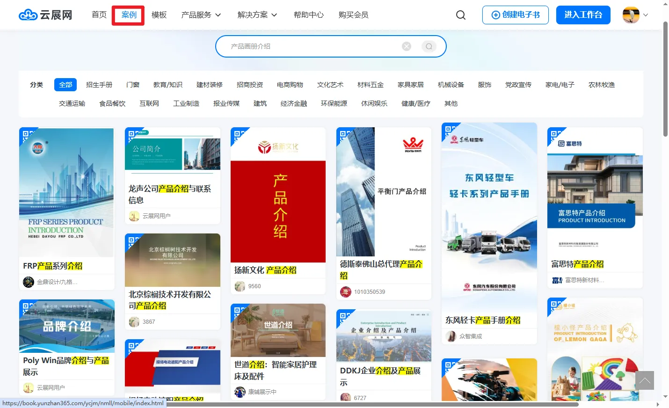Screen dimensions: 669x408
Task: Filter by 电商购物 category
Action: 290,85
